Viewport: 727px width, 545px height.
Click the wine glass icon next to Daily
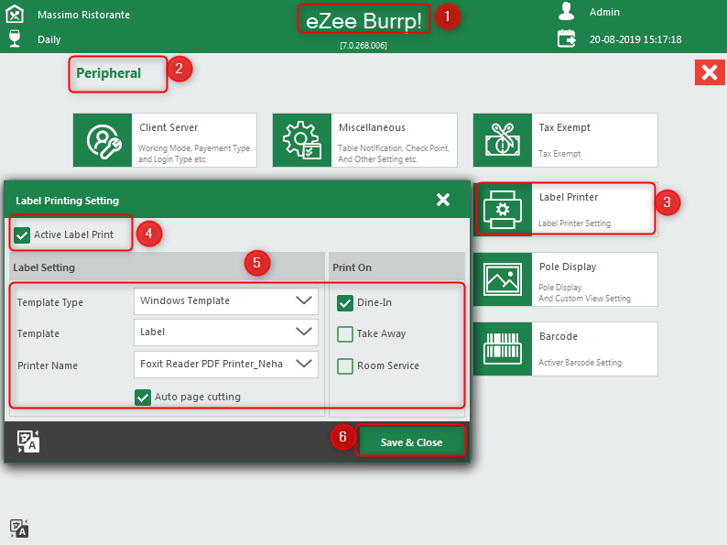point(15,39)
